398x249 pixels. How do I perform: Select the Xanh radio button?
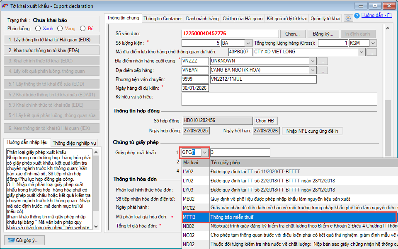pos(38,29)
